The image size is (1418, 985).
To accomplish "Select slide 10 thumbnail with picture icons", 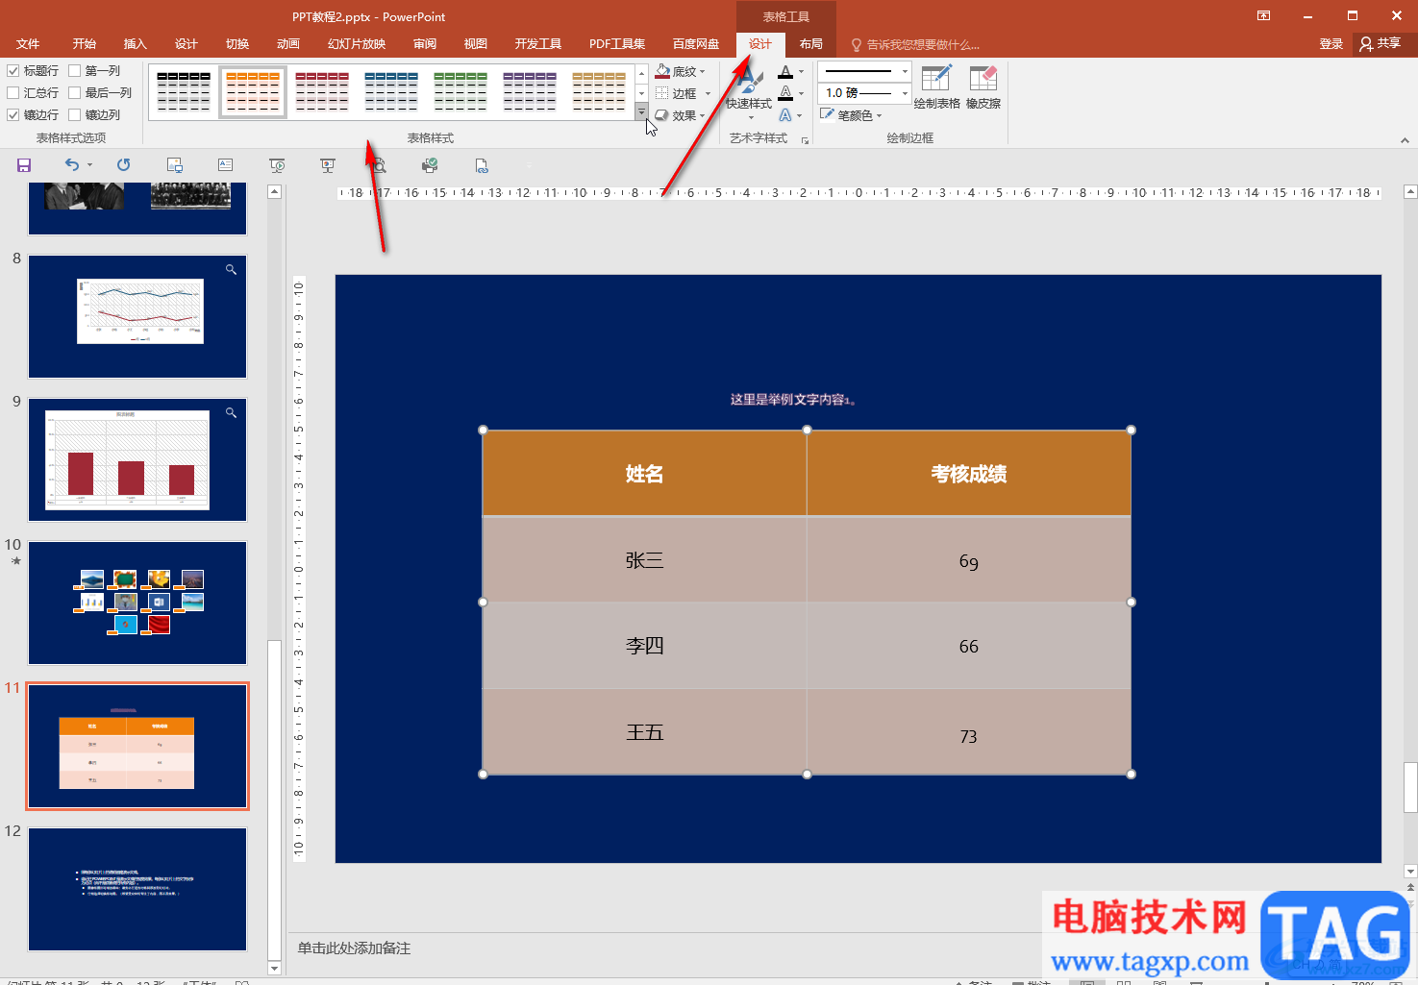I will click(137, 603).
